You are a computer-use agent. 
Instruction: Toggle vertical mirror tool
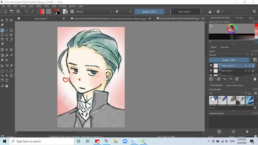(218, 12)
